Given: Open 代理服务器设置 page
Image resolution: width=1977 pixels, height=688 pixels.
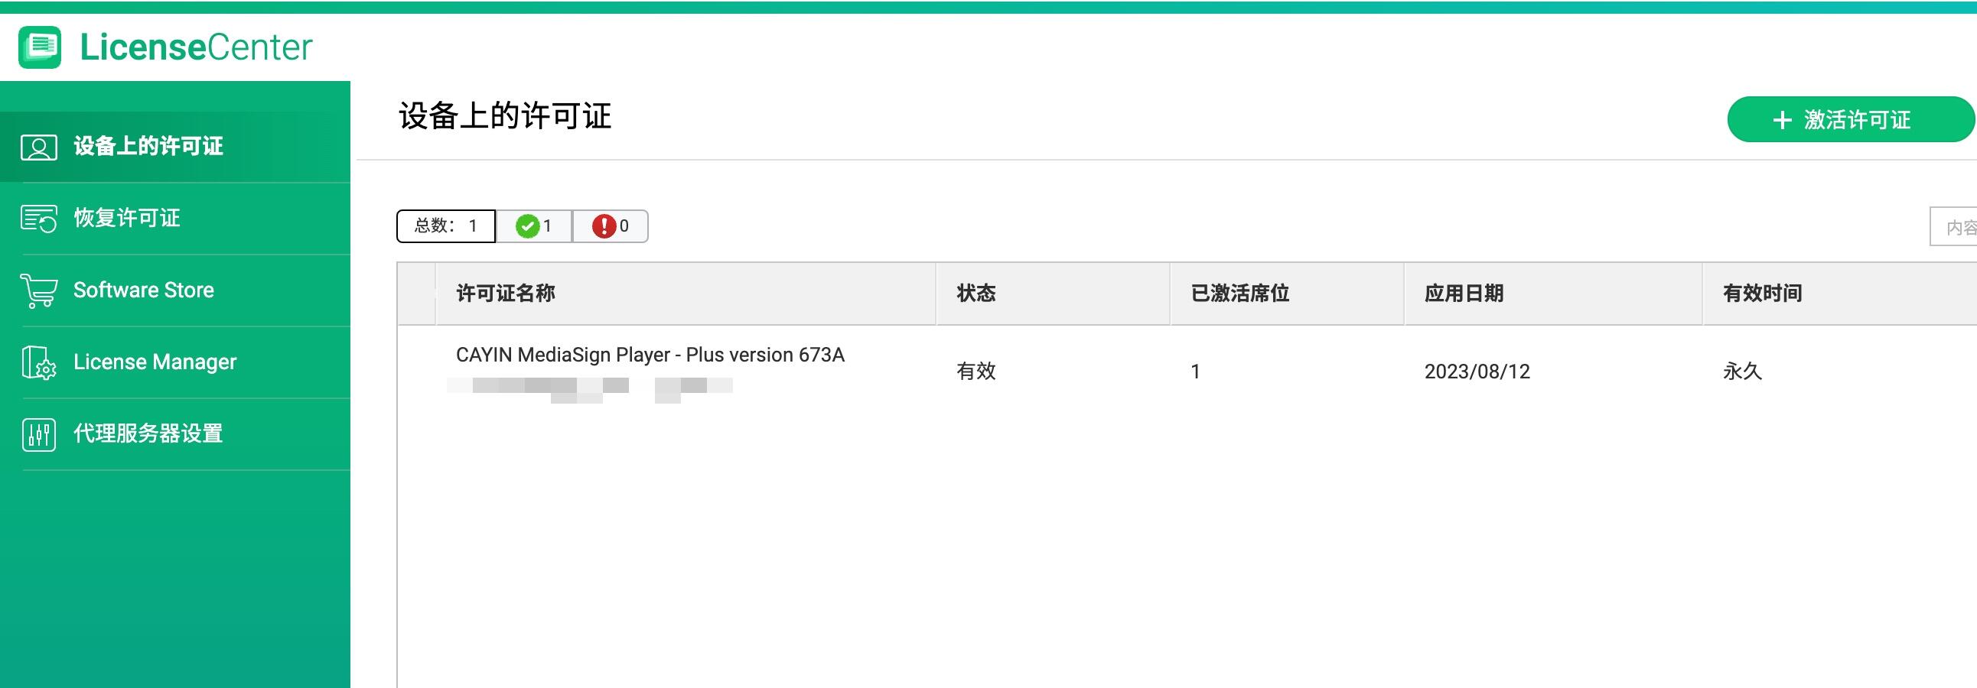Looking at the screenshot, I should pos(175,435).
